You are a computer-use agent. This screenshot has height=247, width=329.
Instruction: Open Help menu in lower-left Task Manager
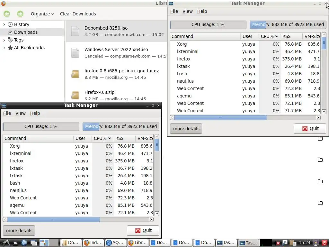click(x=35, y=113)
